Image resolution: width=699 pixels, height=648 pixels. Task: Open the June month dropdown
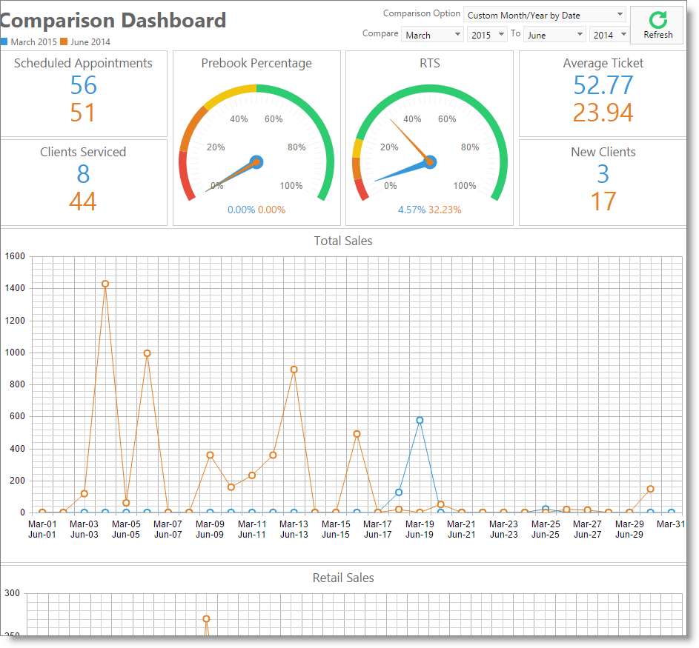pyautogui.click(x=554, y=35)
